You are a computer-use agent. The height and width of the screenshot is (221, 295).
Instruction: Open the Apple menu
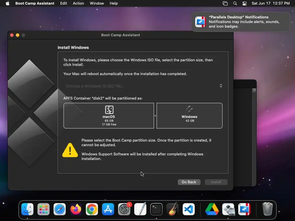point(7,3)
